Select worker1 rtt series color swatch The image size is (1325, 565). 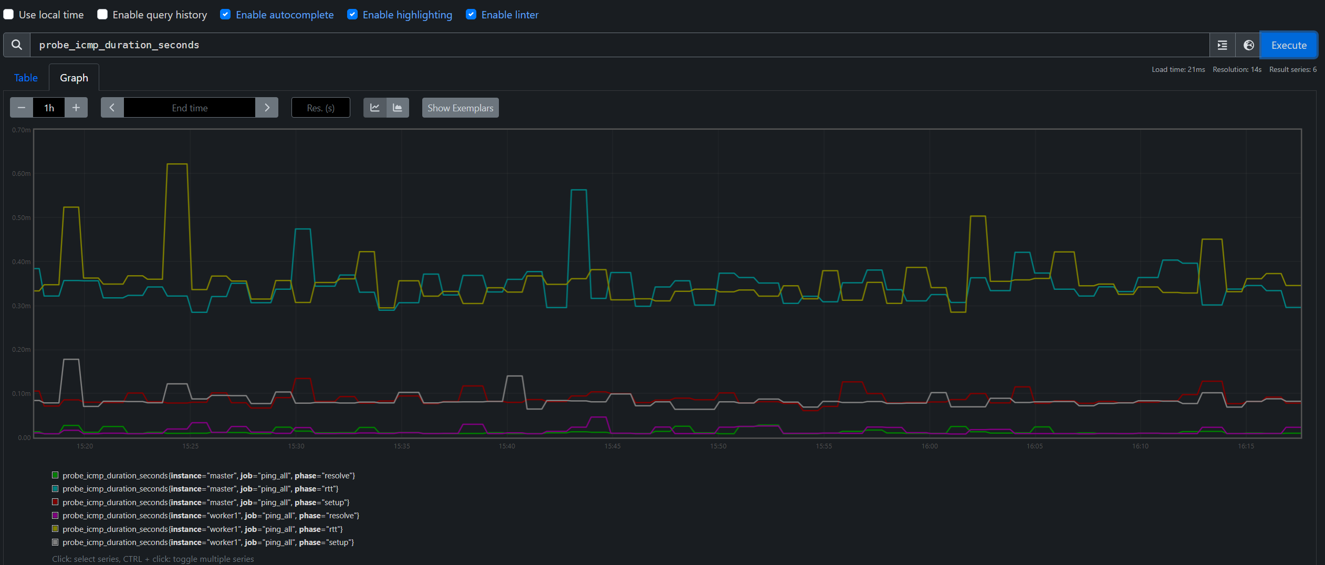pyautogui.click(x=55, y=529)
